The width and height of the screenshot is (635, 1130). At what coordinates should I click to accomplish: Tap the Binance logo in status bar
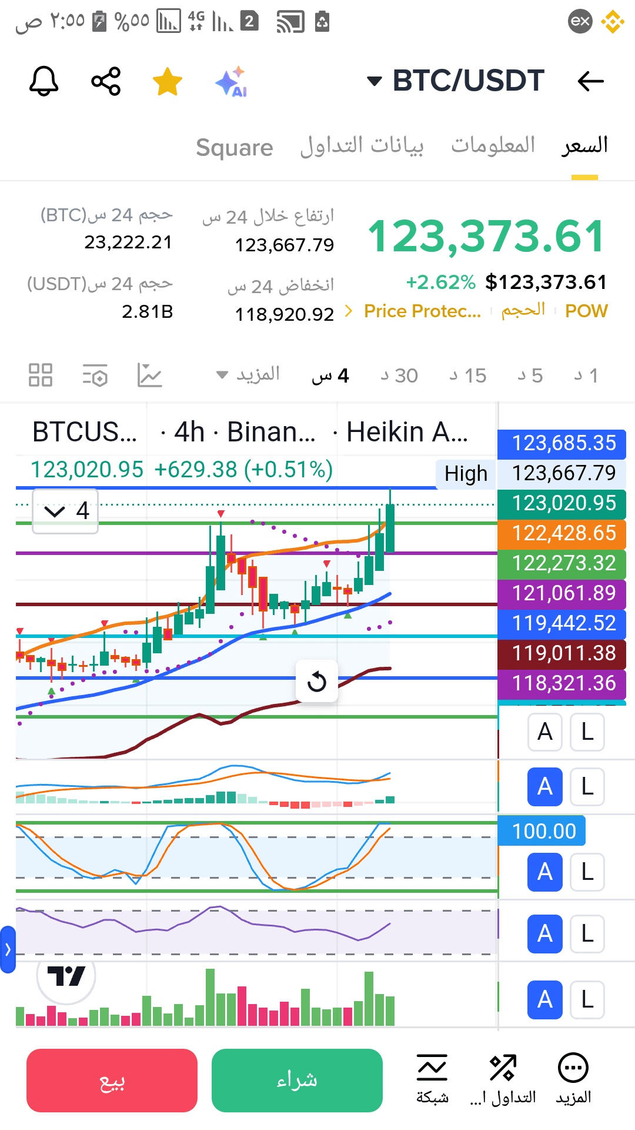(x=613, y=22)
